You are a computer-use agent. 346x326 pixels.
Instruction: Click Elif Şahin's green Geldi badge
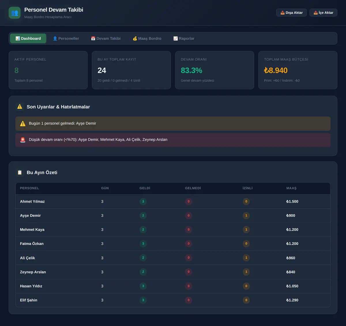pyautogui.click(x=143, y=300)
